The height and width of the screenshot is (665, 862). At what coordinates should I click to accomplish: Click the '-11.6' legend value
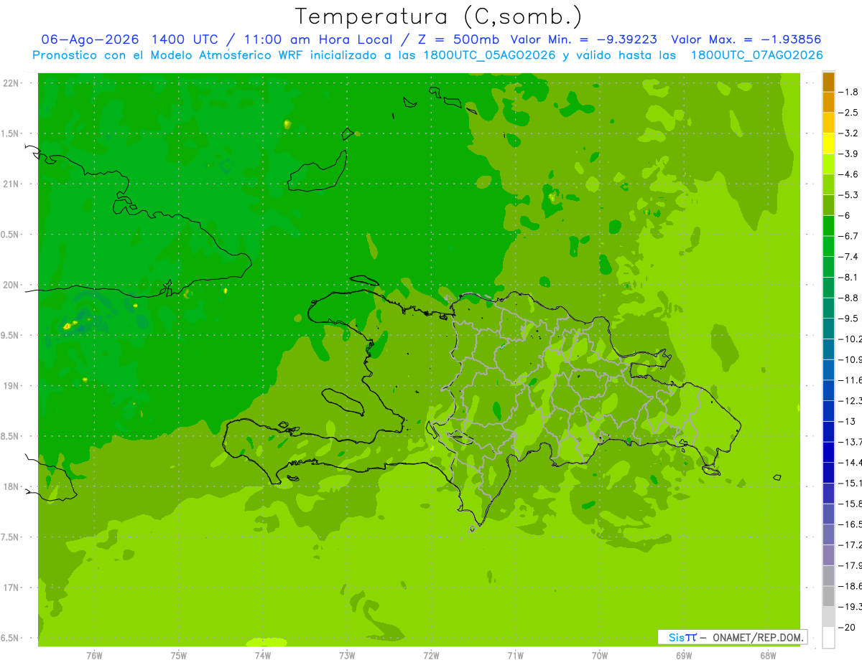851,380
